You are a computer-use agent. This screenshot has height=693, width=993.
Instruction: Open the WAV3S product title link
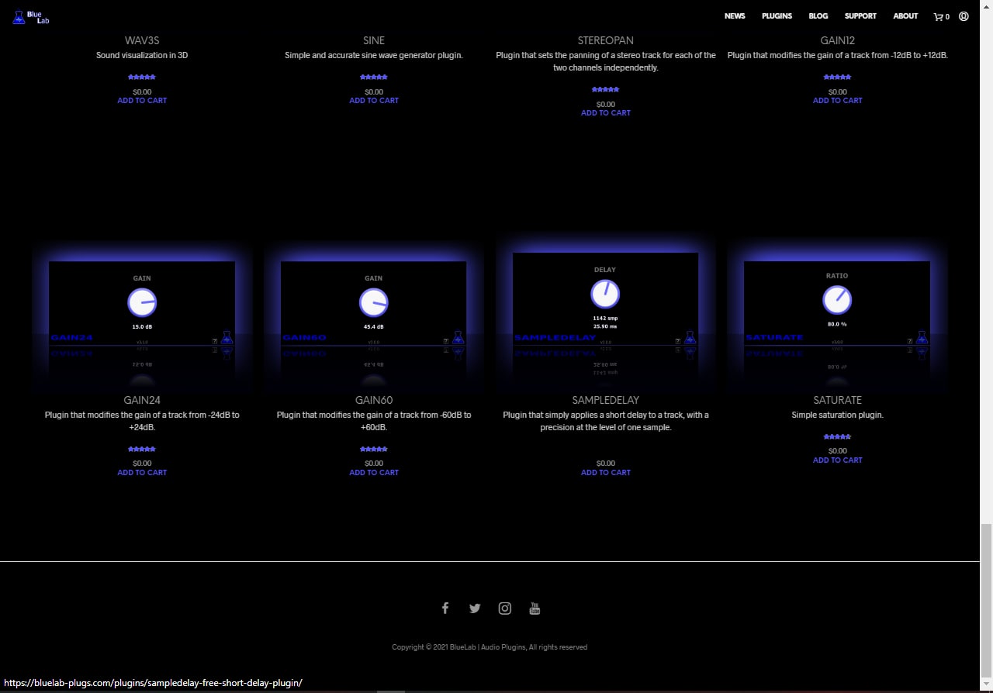(x=142, y=40)
